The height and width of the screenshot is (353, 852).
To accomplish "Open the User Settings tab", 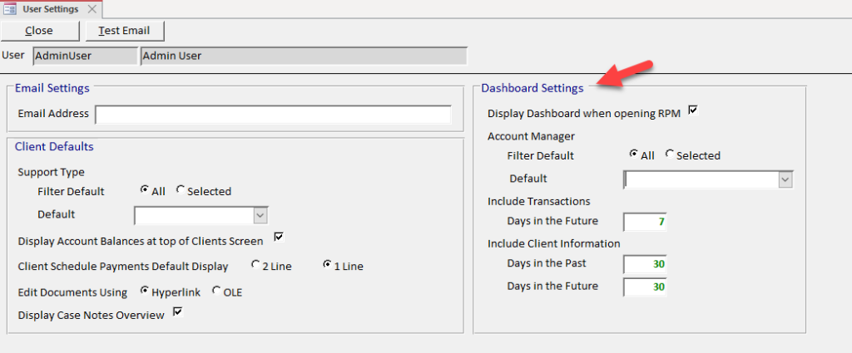I will click(x=51, y=9).
